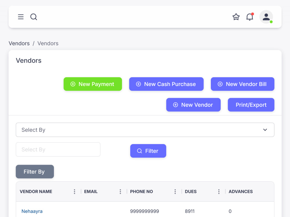The height and width of the screenshot is (217, 290).
Task: Click the New Vendor Bill button
Action: (x=242, y=84)
